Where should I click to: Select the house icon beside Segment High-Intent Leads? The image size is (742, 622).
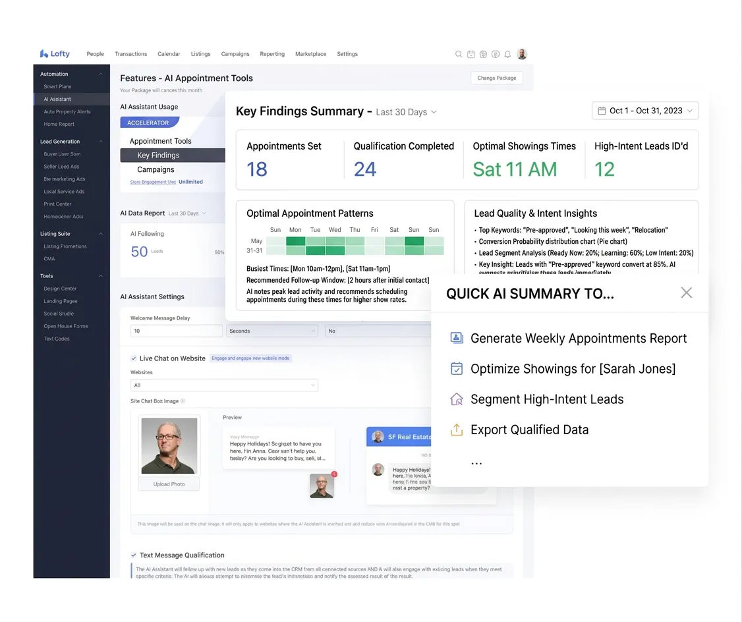(457, 399)
